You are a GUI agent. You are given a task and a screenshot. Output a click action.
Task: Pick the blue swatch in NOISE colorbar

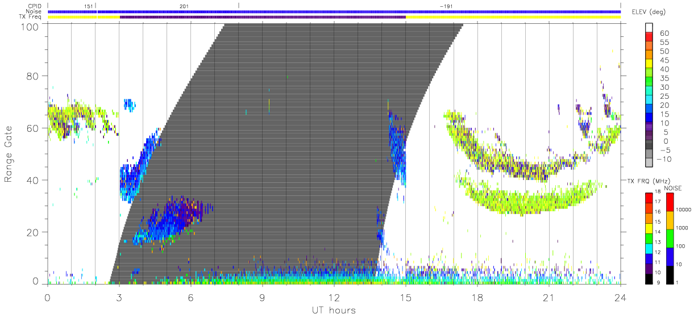tap(670, 256)
